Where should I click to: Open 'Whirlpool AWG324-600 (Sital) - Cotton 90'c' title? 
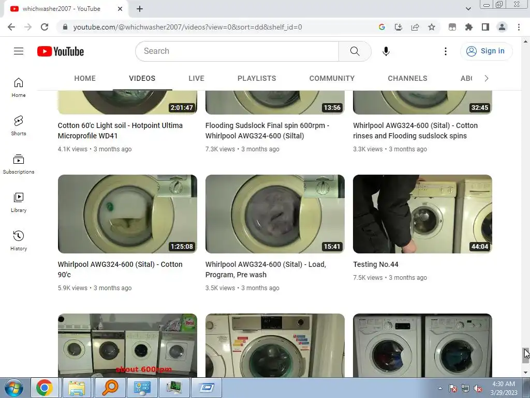click(120, 269)
